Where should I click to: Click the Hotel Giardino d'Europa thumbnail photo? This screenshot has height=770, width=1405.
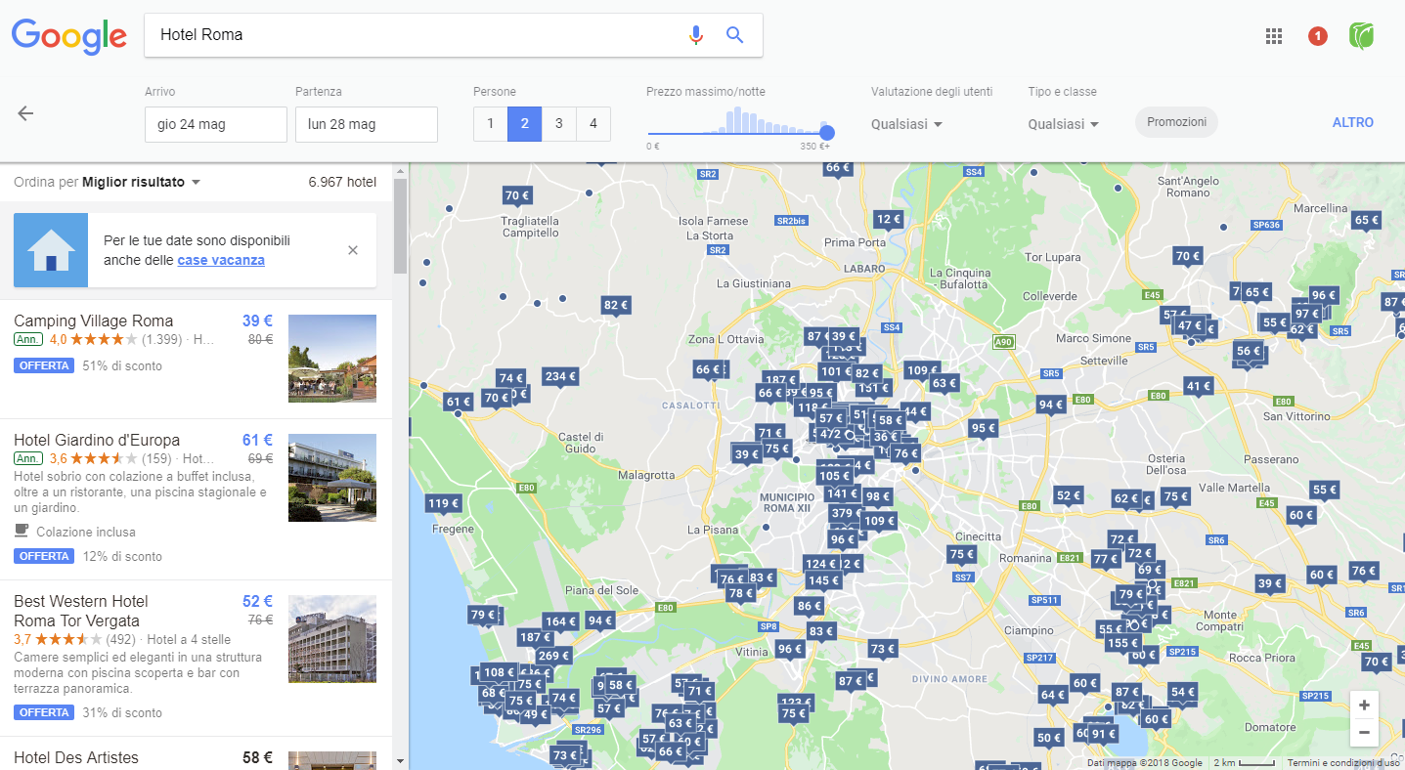click(332, 478)
